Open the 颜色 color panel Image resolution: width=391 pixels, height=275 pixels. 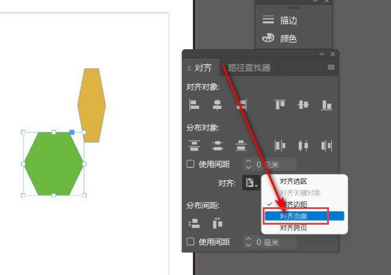pos(288,39)
